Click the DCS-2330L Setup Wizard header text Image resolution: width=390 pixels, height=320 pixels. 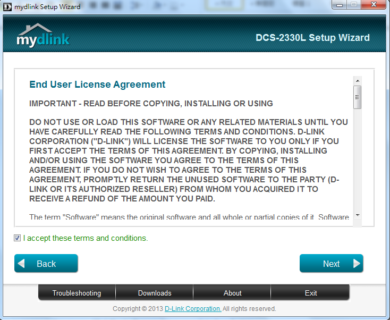tap(312, 38)
